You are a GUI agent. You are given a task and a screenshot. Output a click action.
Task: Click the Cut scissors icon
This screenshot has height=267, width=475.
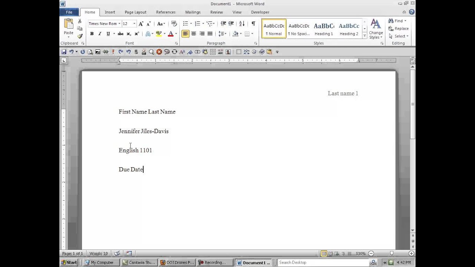80,22
